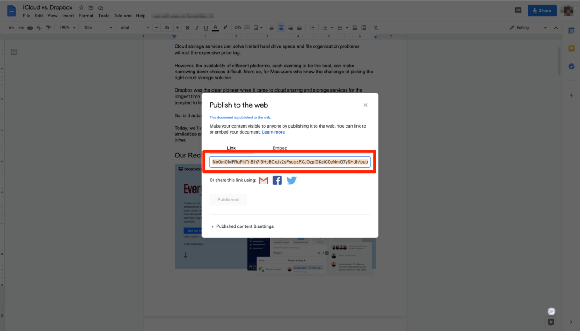
Task: Open the numbered list options dropdown
Action: 331,27
